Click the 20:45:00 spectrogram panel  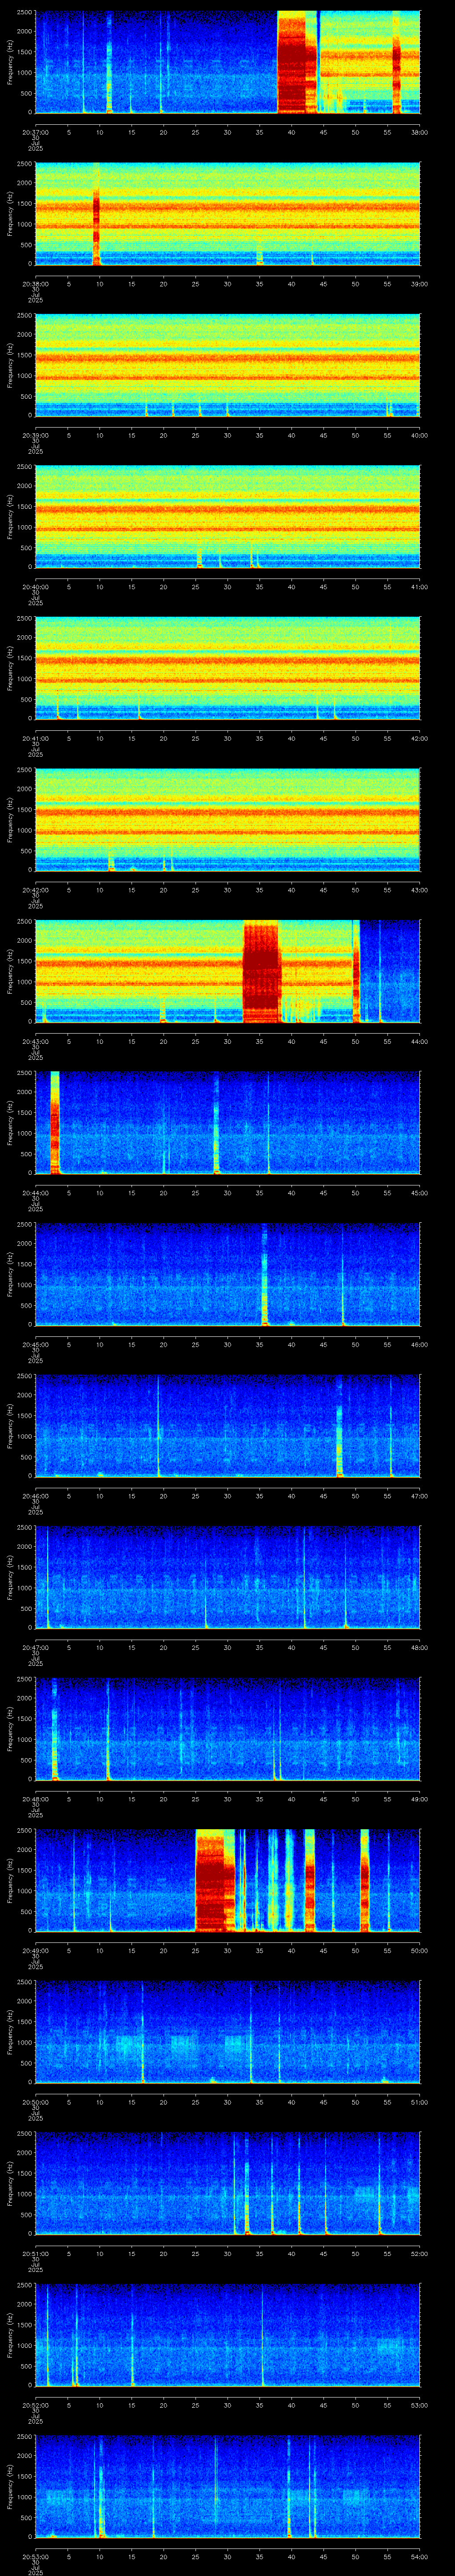[x=227, y=1274]
